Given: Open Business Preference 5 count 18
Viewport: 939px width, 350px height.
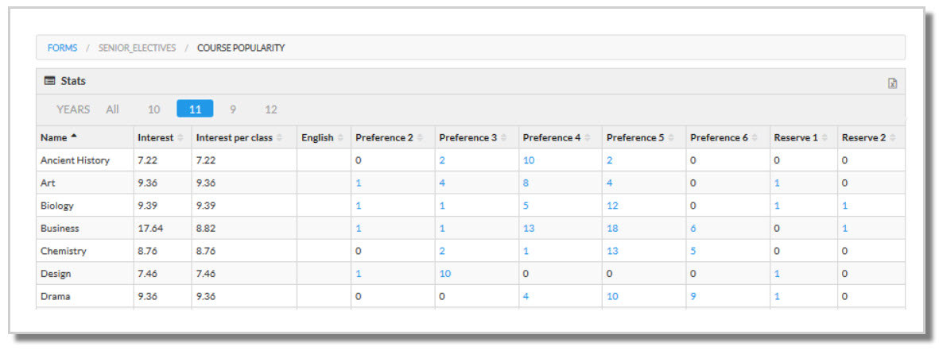Looking at the screenshot, I should tap(611, 228).
